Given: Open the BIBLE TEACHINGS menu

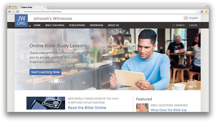Looking at the screenshot, I should point(55,25).
